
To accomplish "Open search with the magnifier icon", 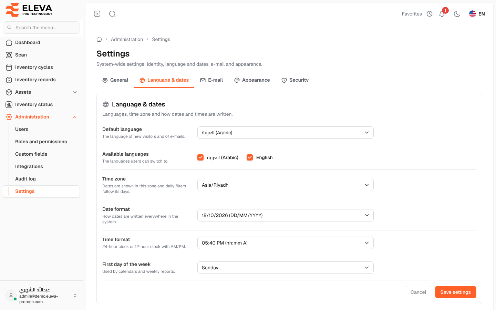I will [112, 14].
